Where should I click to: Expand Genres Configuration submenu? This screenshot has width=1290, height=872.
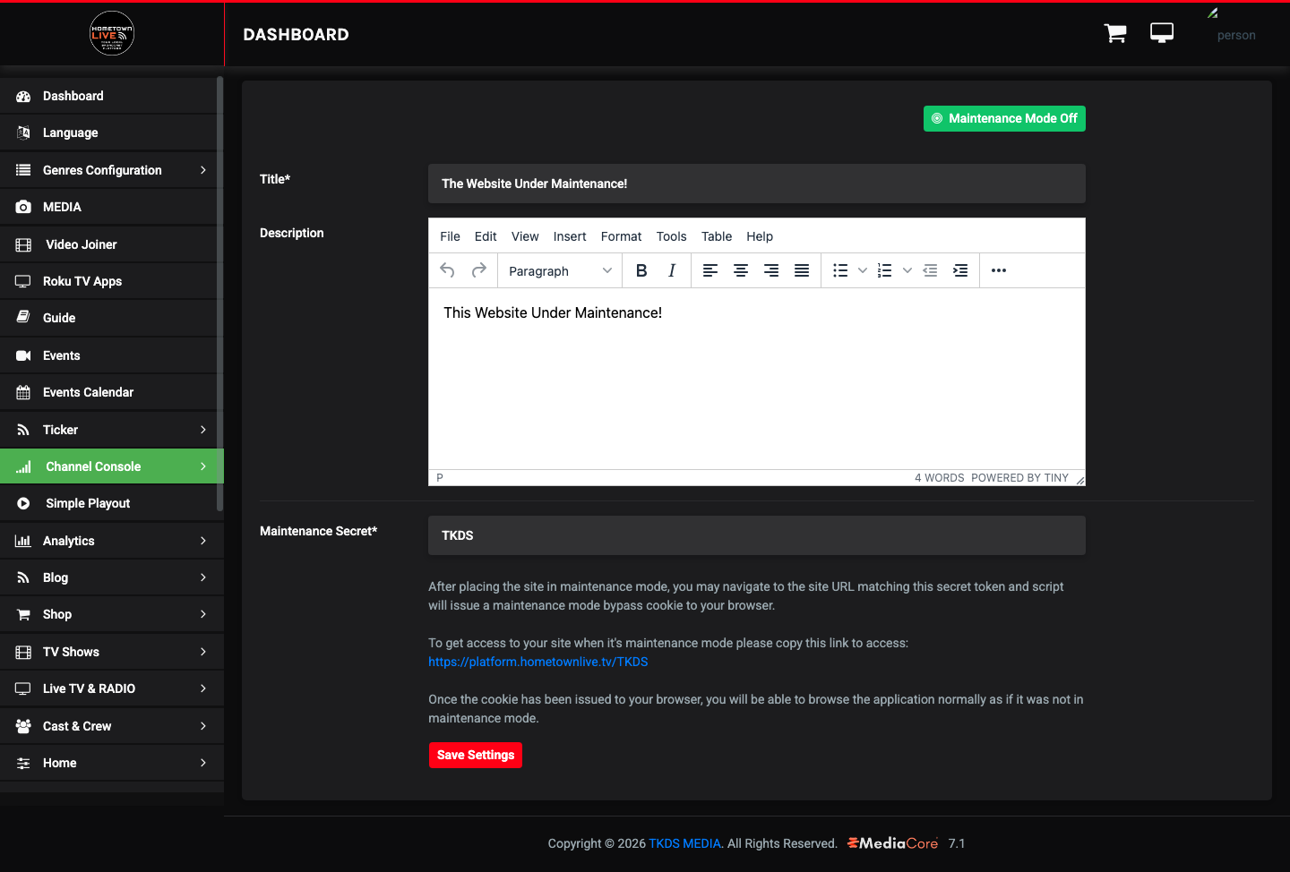[203, 170]
